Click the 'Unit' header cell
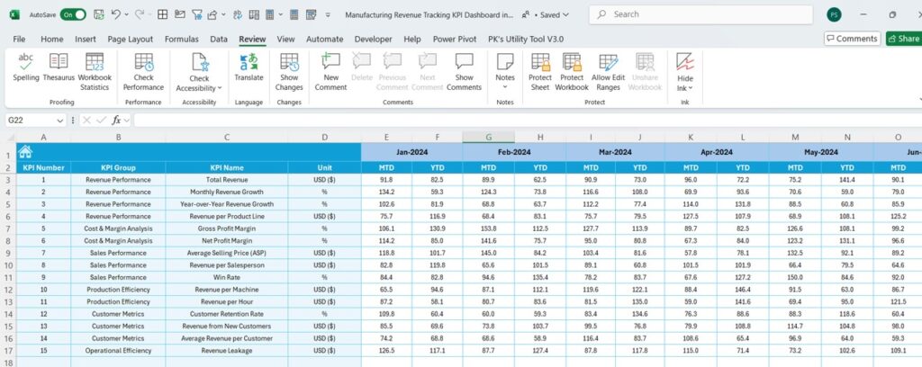 pos(324,167)
